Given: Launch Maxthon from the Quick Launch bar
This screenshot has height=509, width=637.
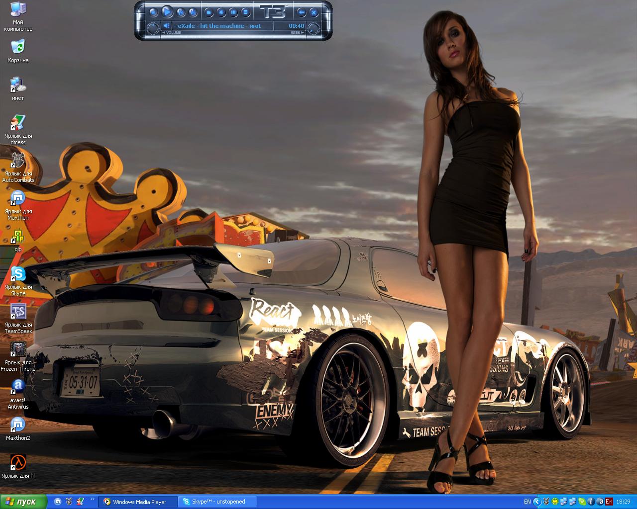Looking at the screenshot, I should (58, 502).
